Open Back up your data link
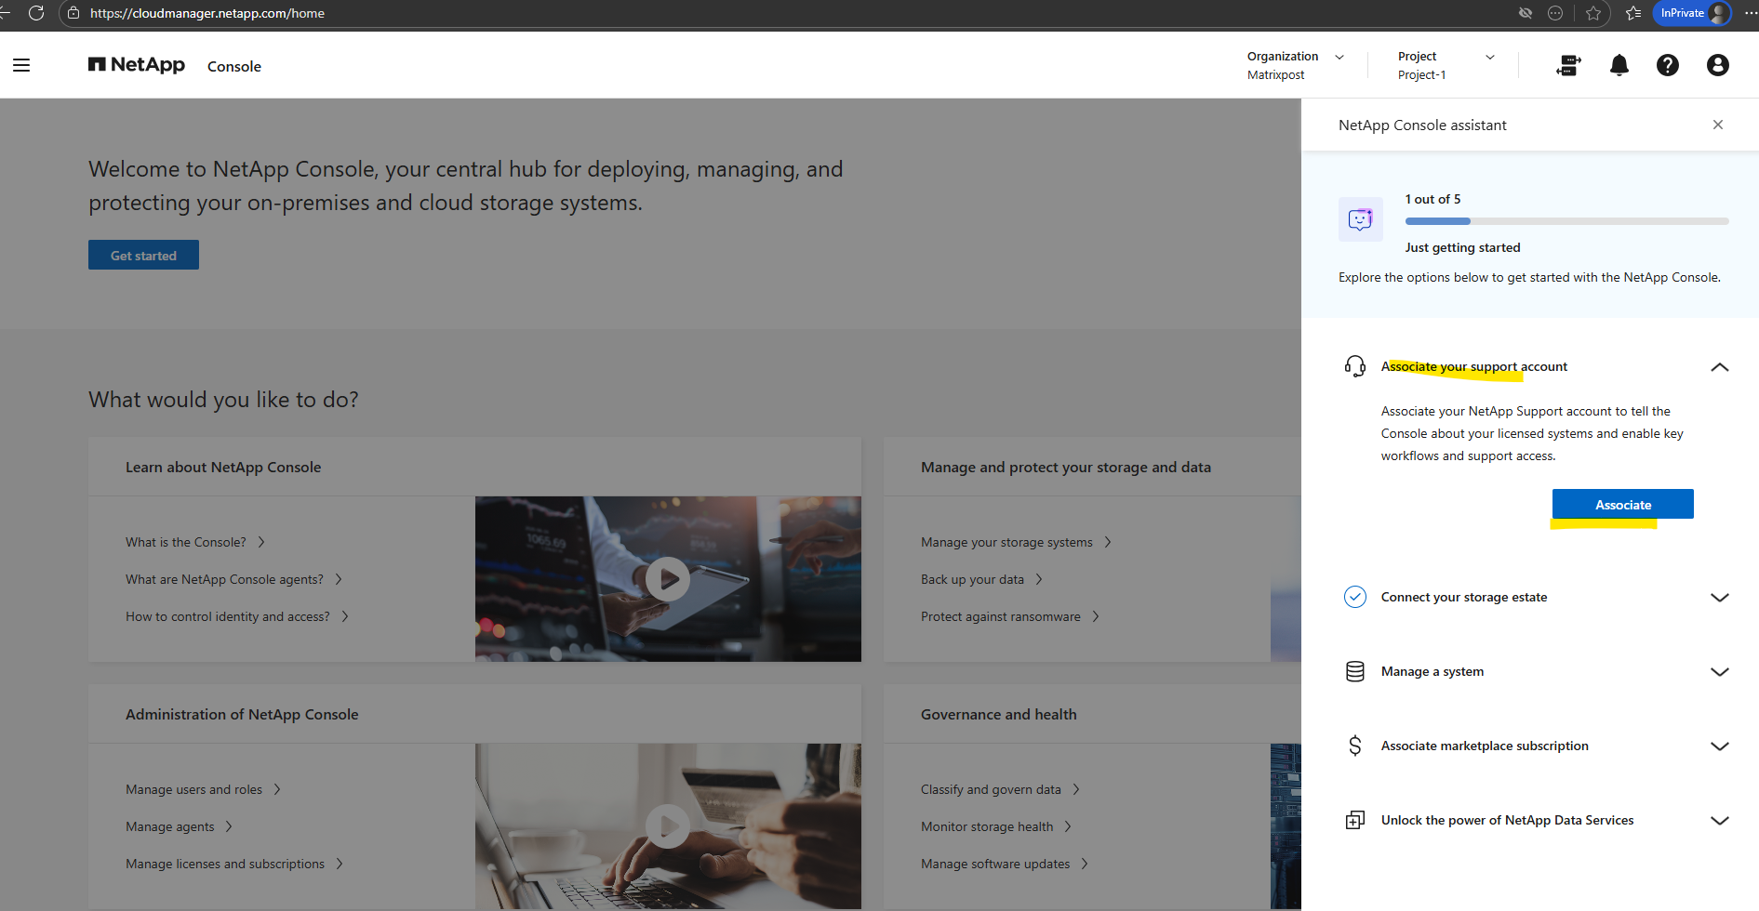Image resolution: width=1759 pixels, height=911 pixels. coord(982,579)
